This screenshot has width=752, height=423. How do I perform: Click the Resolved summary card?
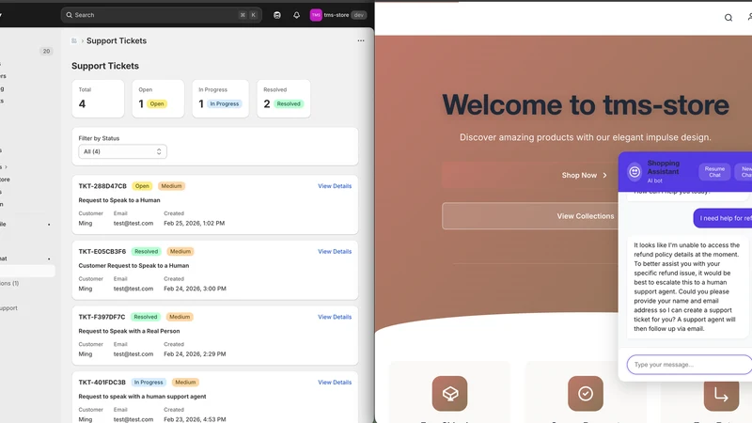[284, 99]
